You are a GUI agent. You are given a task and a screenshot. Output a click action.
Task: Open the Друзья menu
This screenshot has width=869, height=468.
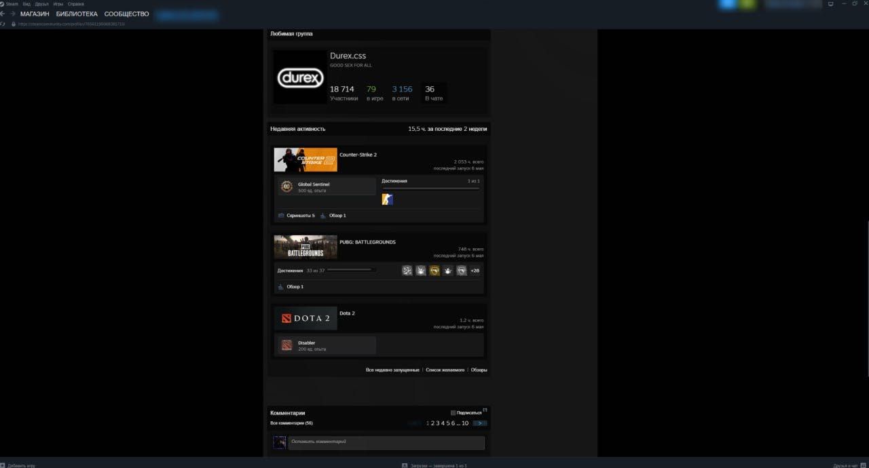click(x=42, y=4)
